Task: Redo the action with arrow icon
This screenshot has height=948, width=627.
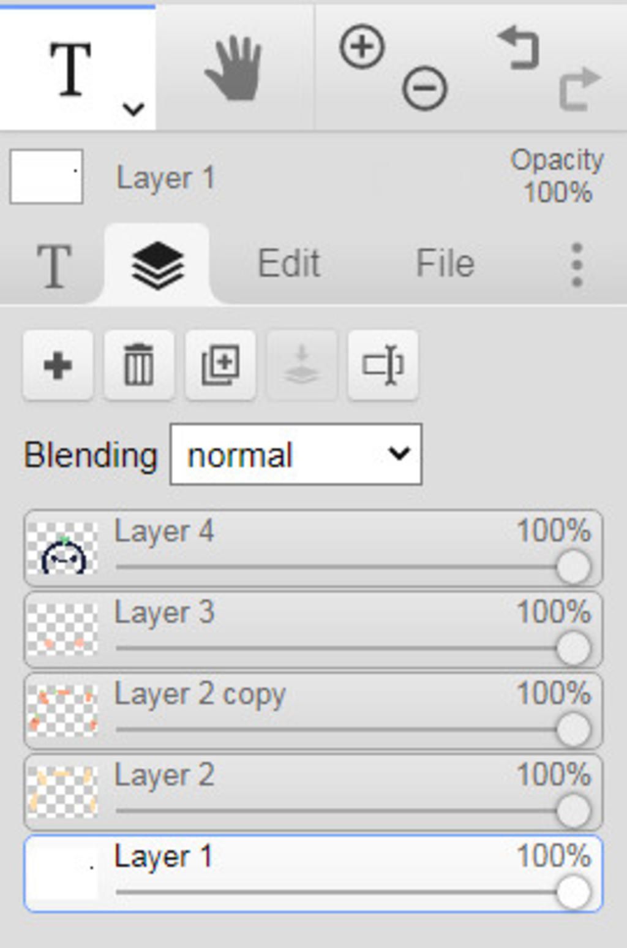Action: [x=580, y=89]
